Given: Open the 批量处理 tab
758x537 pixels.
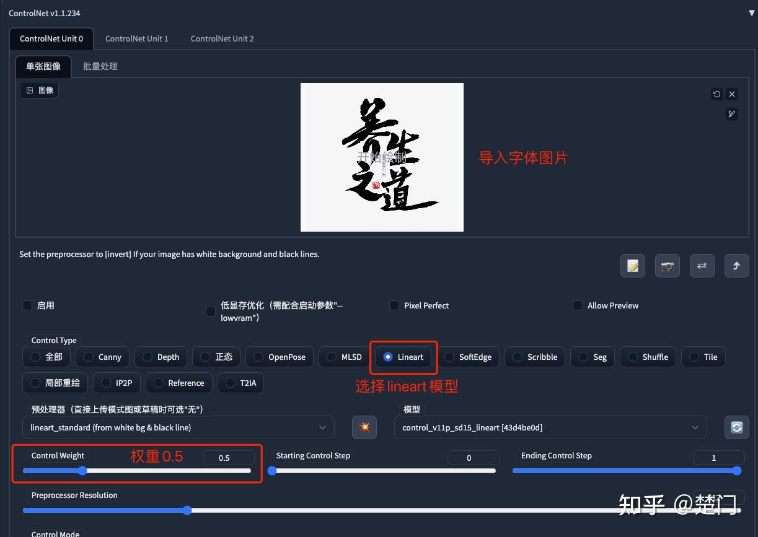Looking at the screenshot, I should tap(100, 66).
